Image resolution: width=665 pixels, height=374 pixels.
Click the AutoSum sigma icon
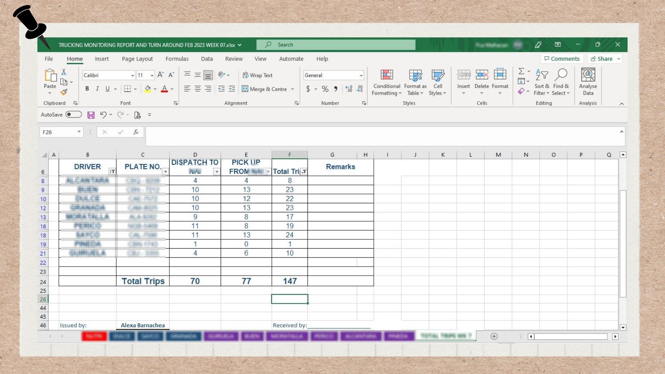click(521, 71)
